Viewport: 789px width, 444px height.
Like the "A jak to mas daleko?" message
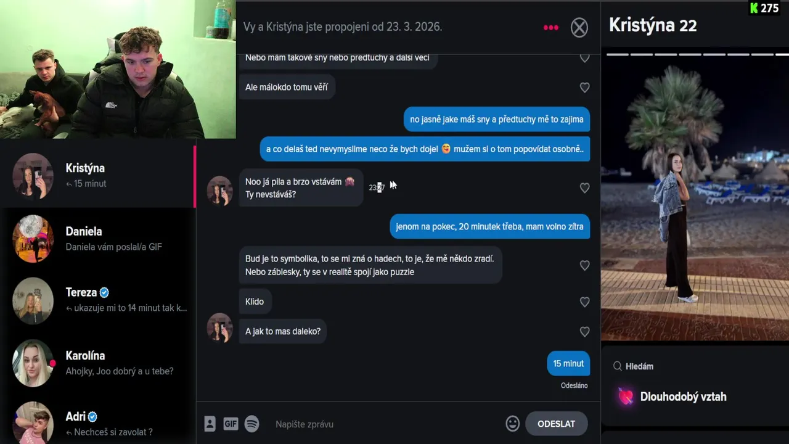[584, 332]
